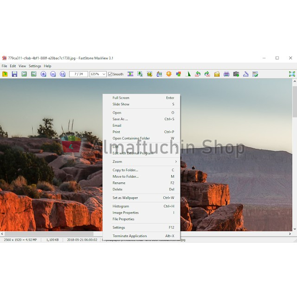Open the Settings menu in menu bar
Viewport: 297px width, 297px height.
pos(35,66)
